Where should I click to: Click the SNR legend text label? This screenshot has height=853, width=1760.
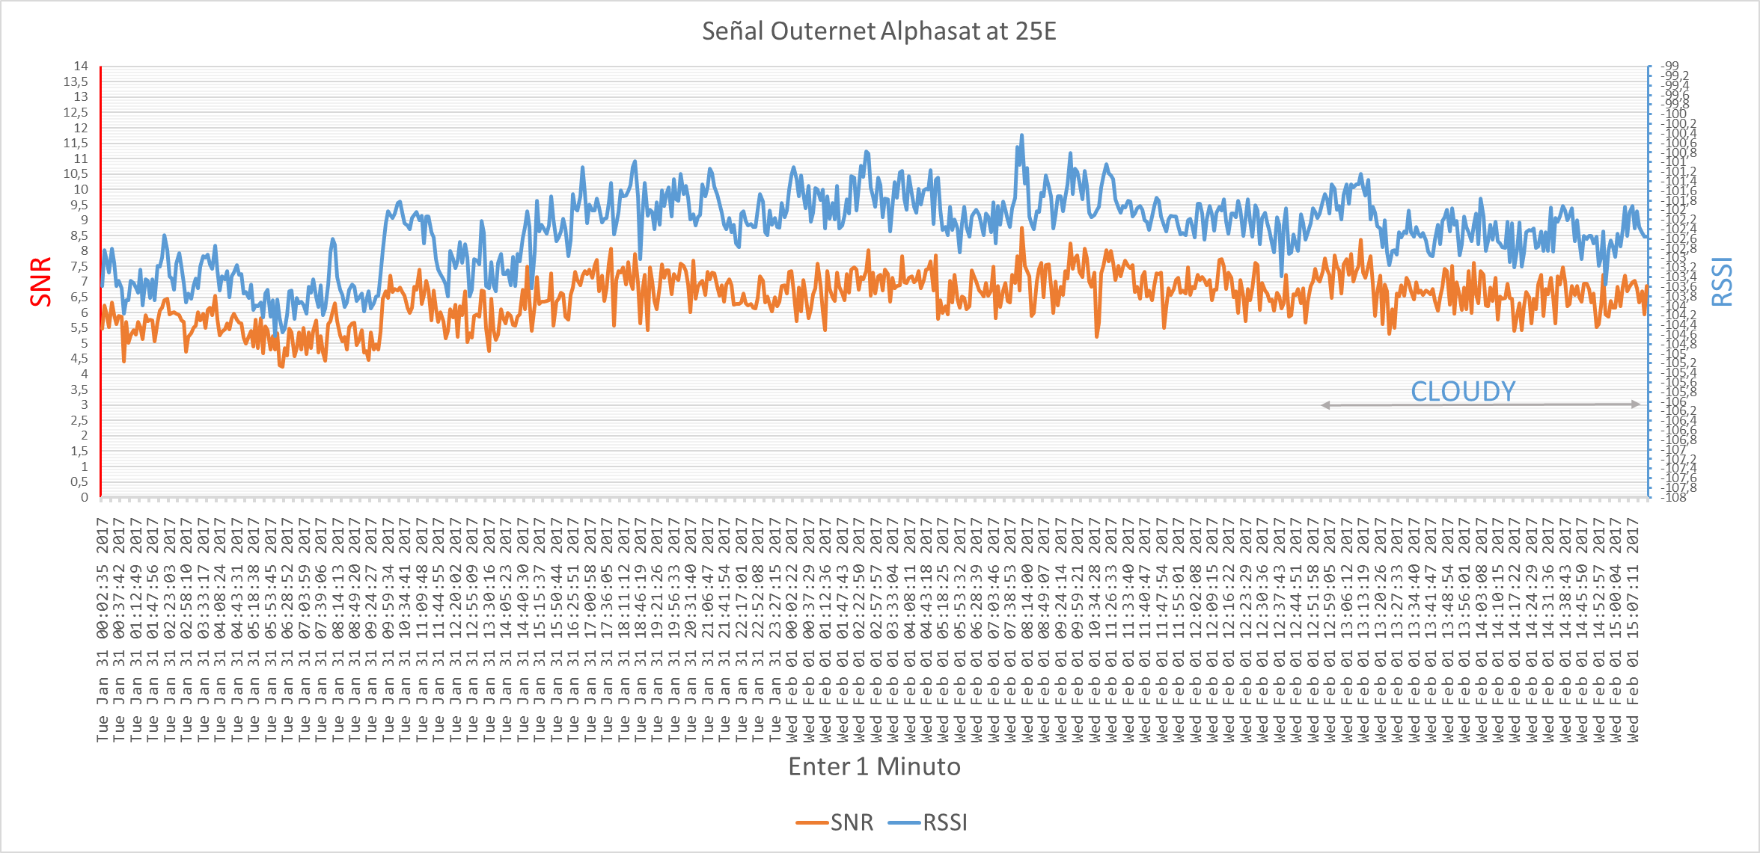point(852,822)
